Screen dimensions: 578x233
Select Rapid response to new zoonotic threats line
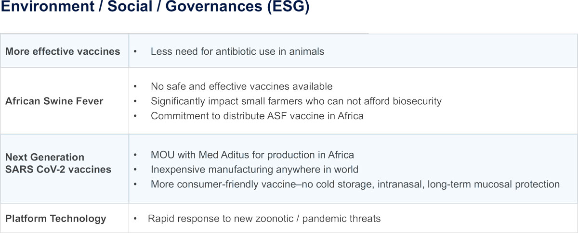pyautogui.click(x=264, y=219)
